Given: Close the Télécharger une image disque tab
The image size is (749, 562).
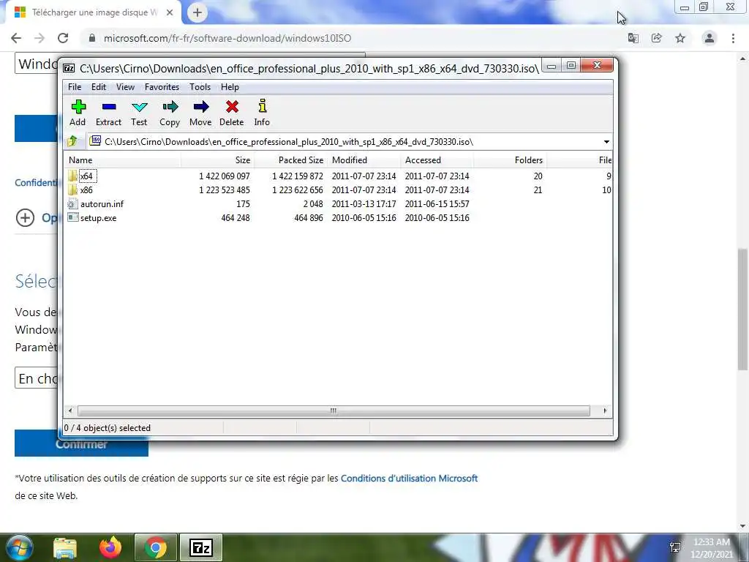Looking at the screenshot, I should [x=170, y=13].
